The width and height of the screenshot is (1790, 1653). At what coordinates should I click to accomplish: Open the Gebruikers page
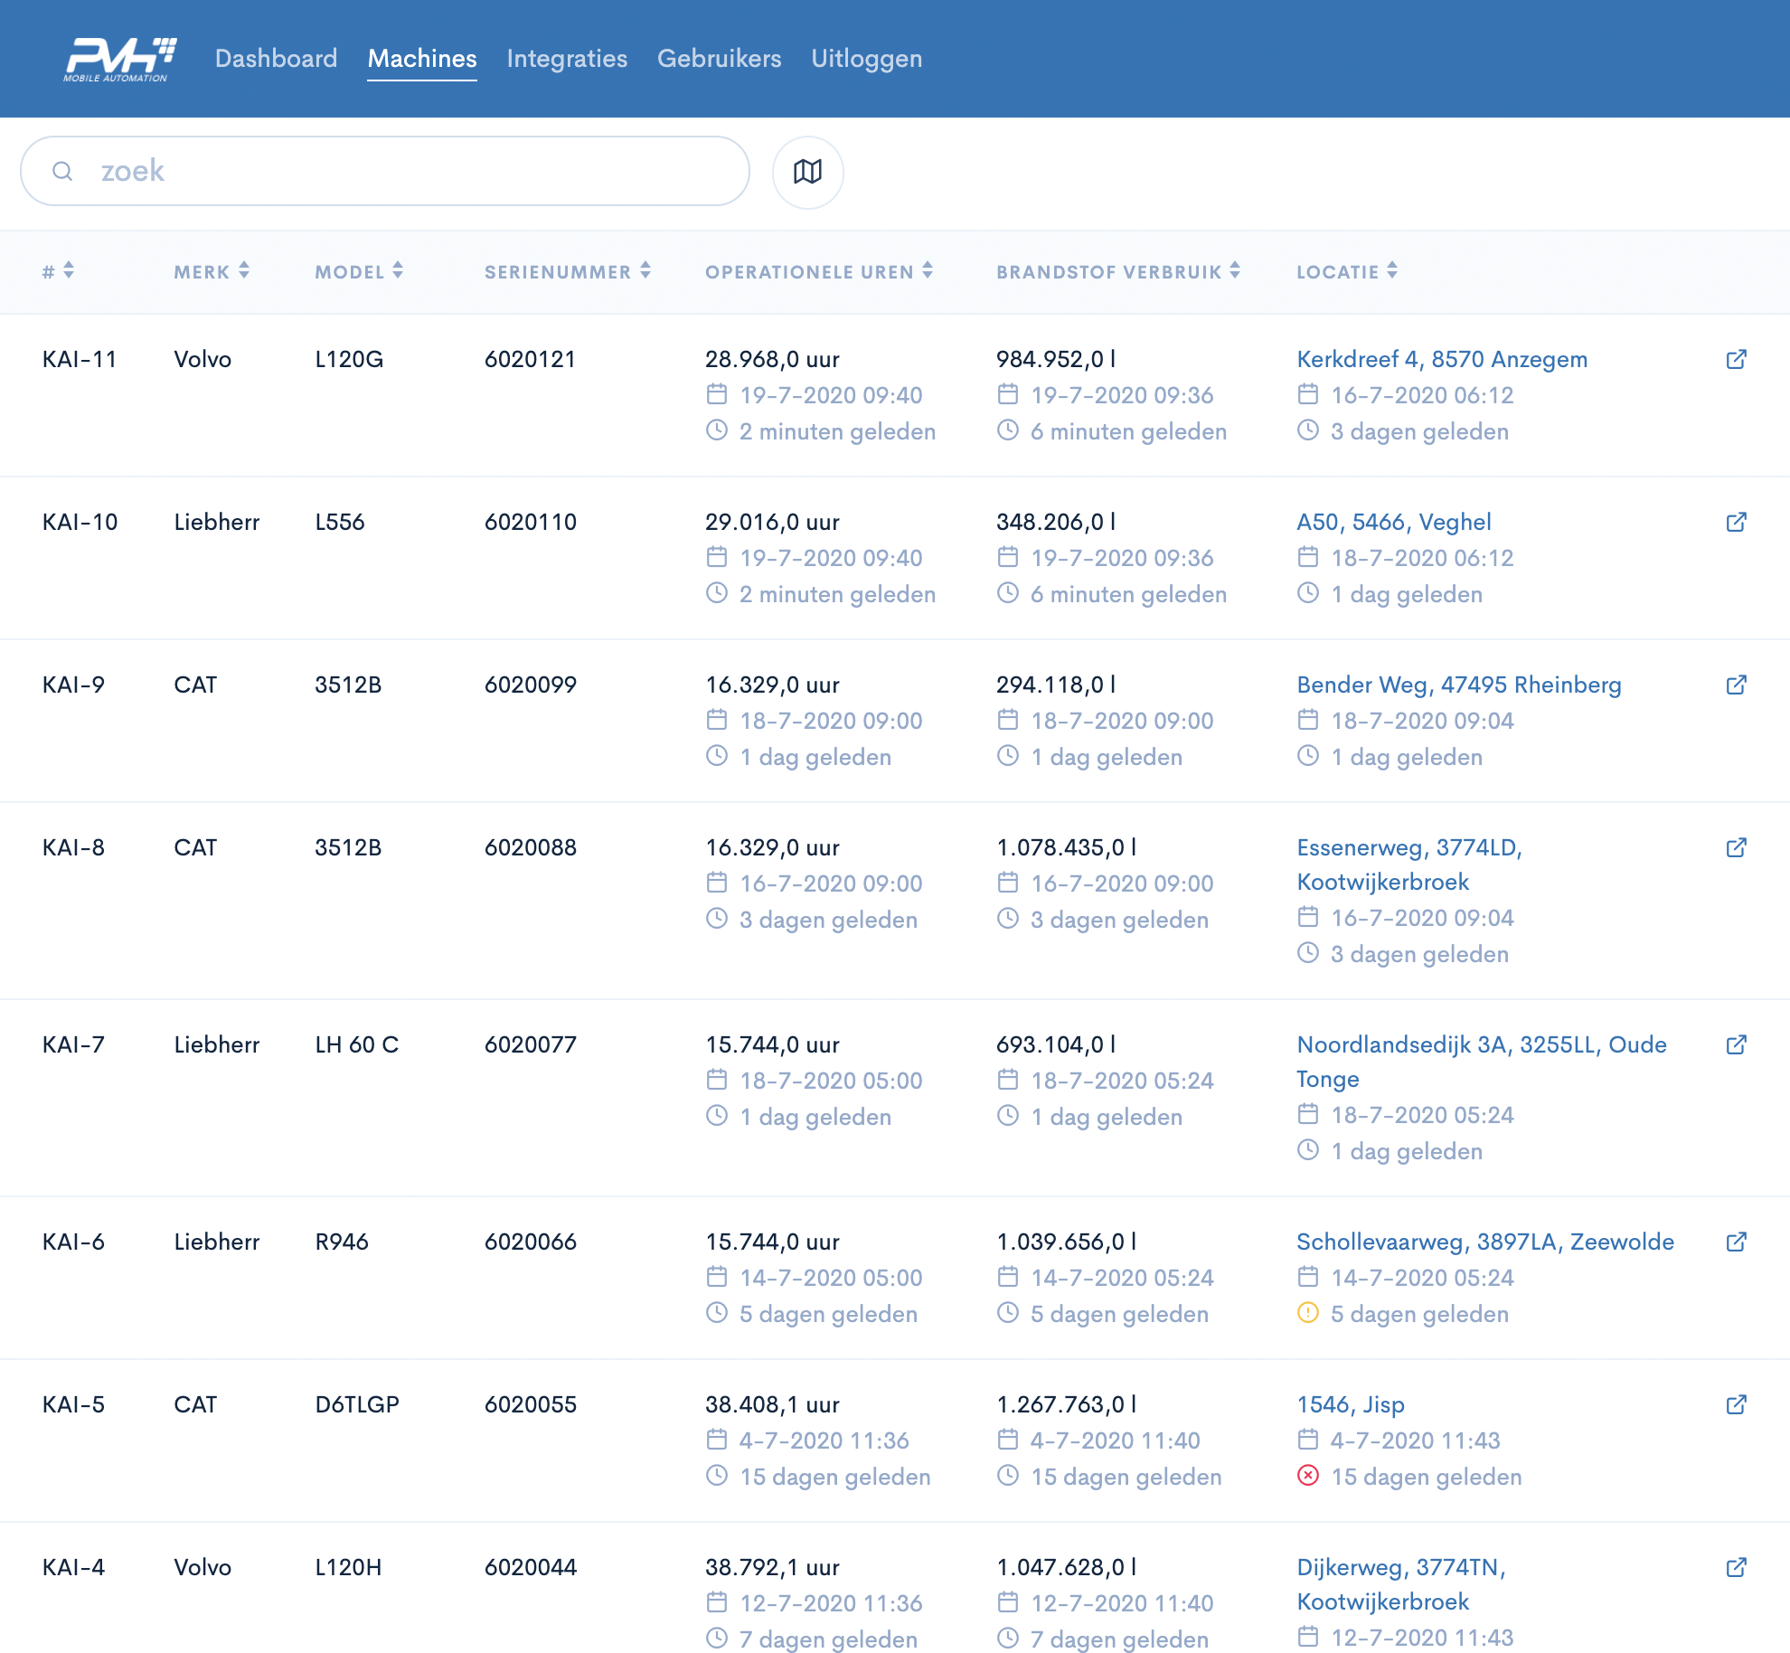pos(719,59)
